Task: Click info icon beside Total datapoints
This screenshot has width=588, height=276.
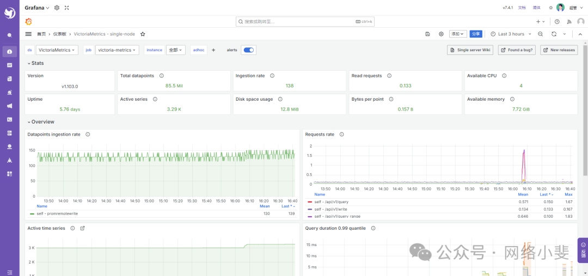Action: click(162, 76)
